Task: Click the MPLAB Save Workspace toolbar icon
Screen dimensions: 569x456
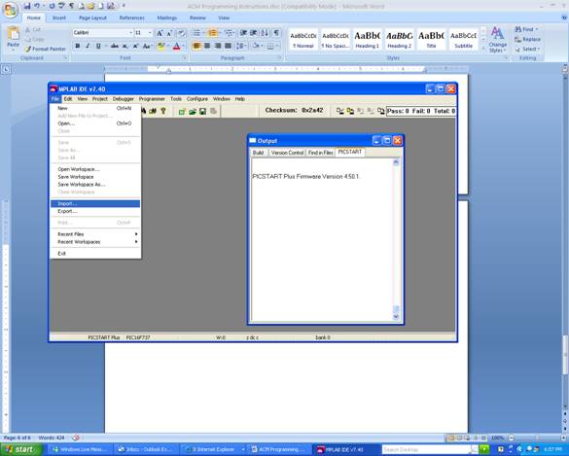Action: [x=202, y=112]
